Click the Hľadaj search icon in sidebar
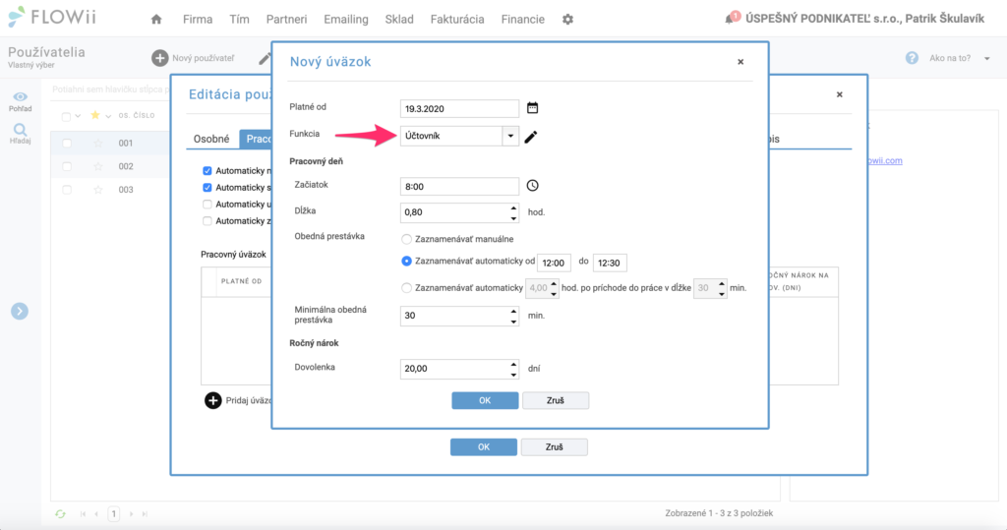 click(20, 130)
